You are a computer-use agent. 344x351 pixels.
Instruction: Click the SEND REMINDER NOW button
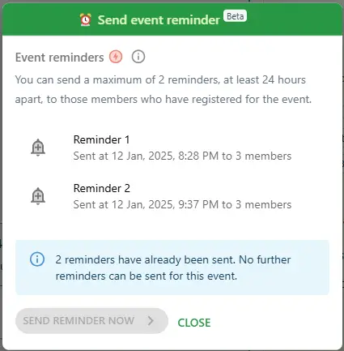[x=91, y=321]
